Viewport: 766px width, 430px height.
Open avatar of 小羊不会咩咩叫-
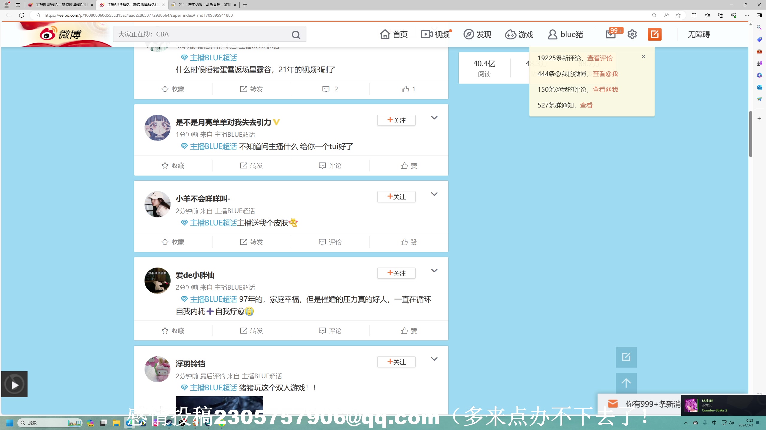[x=157, y=204]
